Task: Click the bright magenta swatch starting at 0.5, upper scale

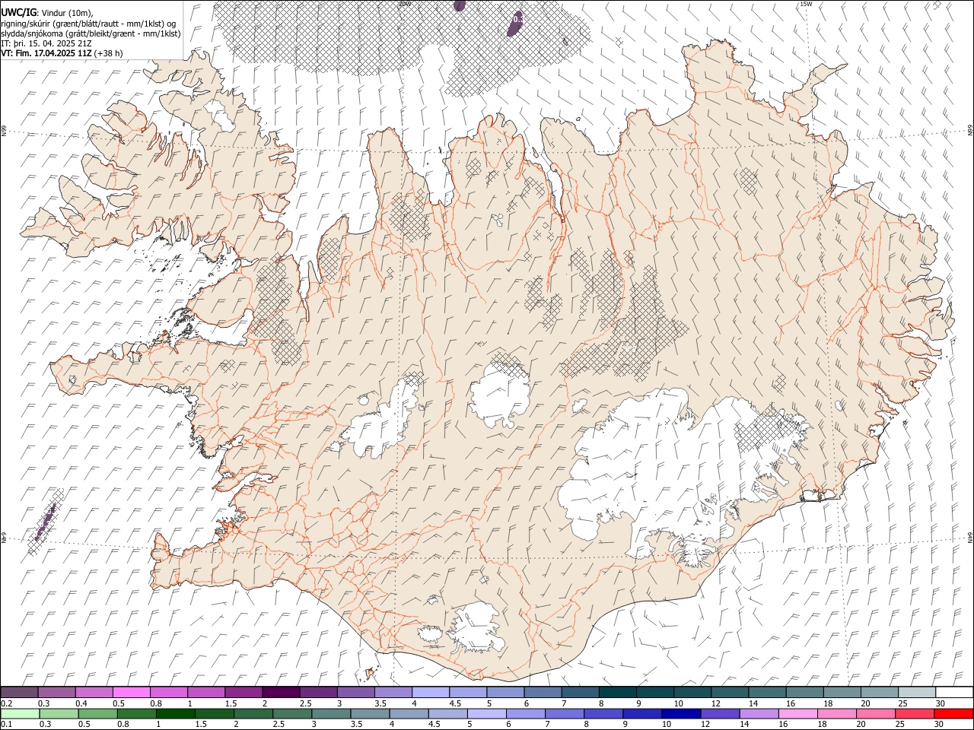Action: [132, 692]
